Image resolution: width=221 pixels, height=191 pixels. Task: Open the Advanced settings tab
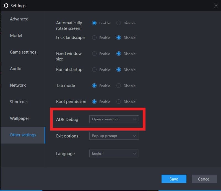click(19, 19)
